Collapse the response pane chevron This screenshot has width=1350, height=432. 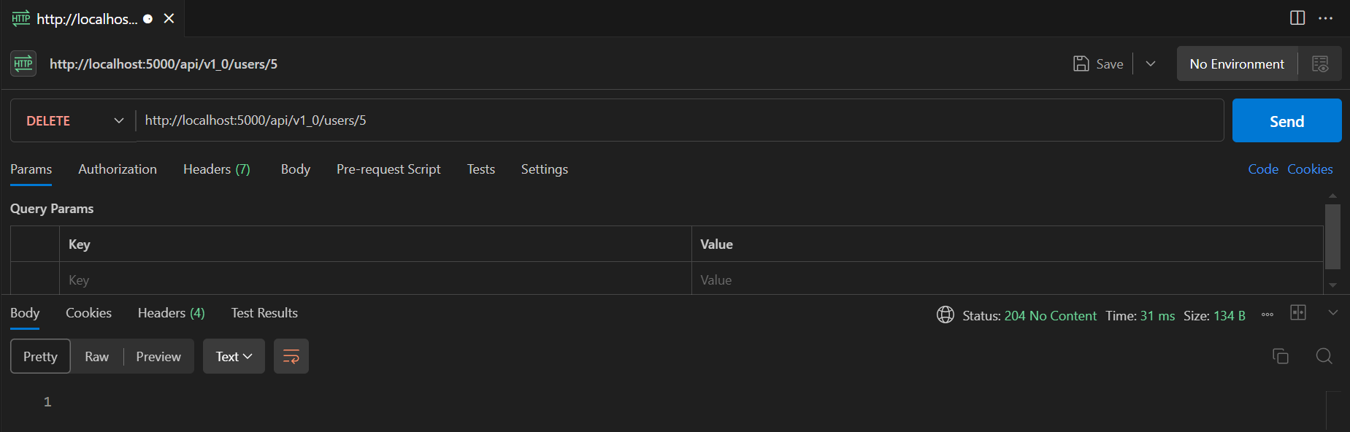click(x=1333, y=312)
